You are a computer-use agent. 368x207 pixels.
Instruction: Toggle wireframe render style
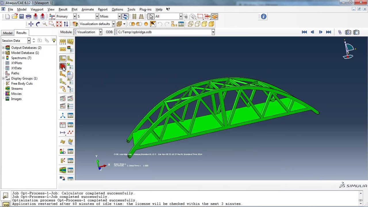(x=191, y=24)
